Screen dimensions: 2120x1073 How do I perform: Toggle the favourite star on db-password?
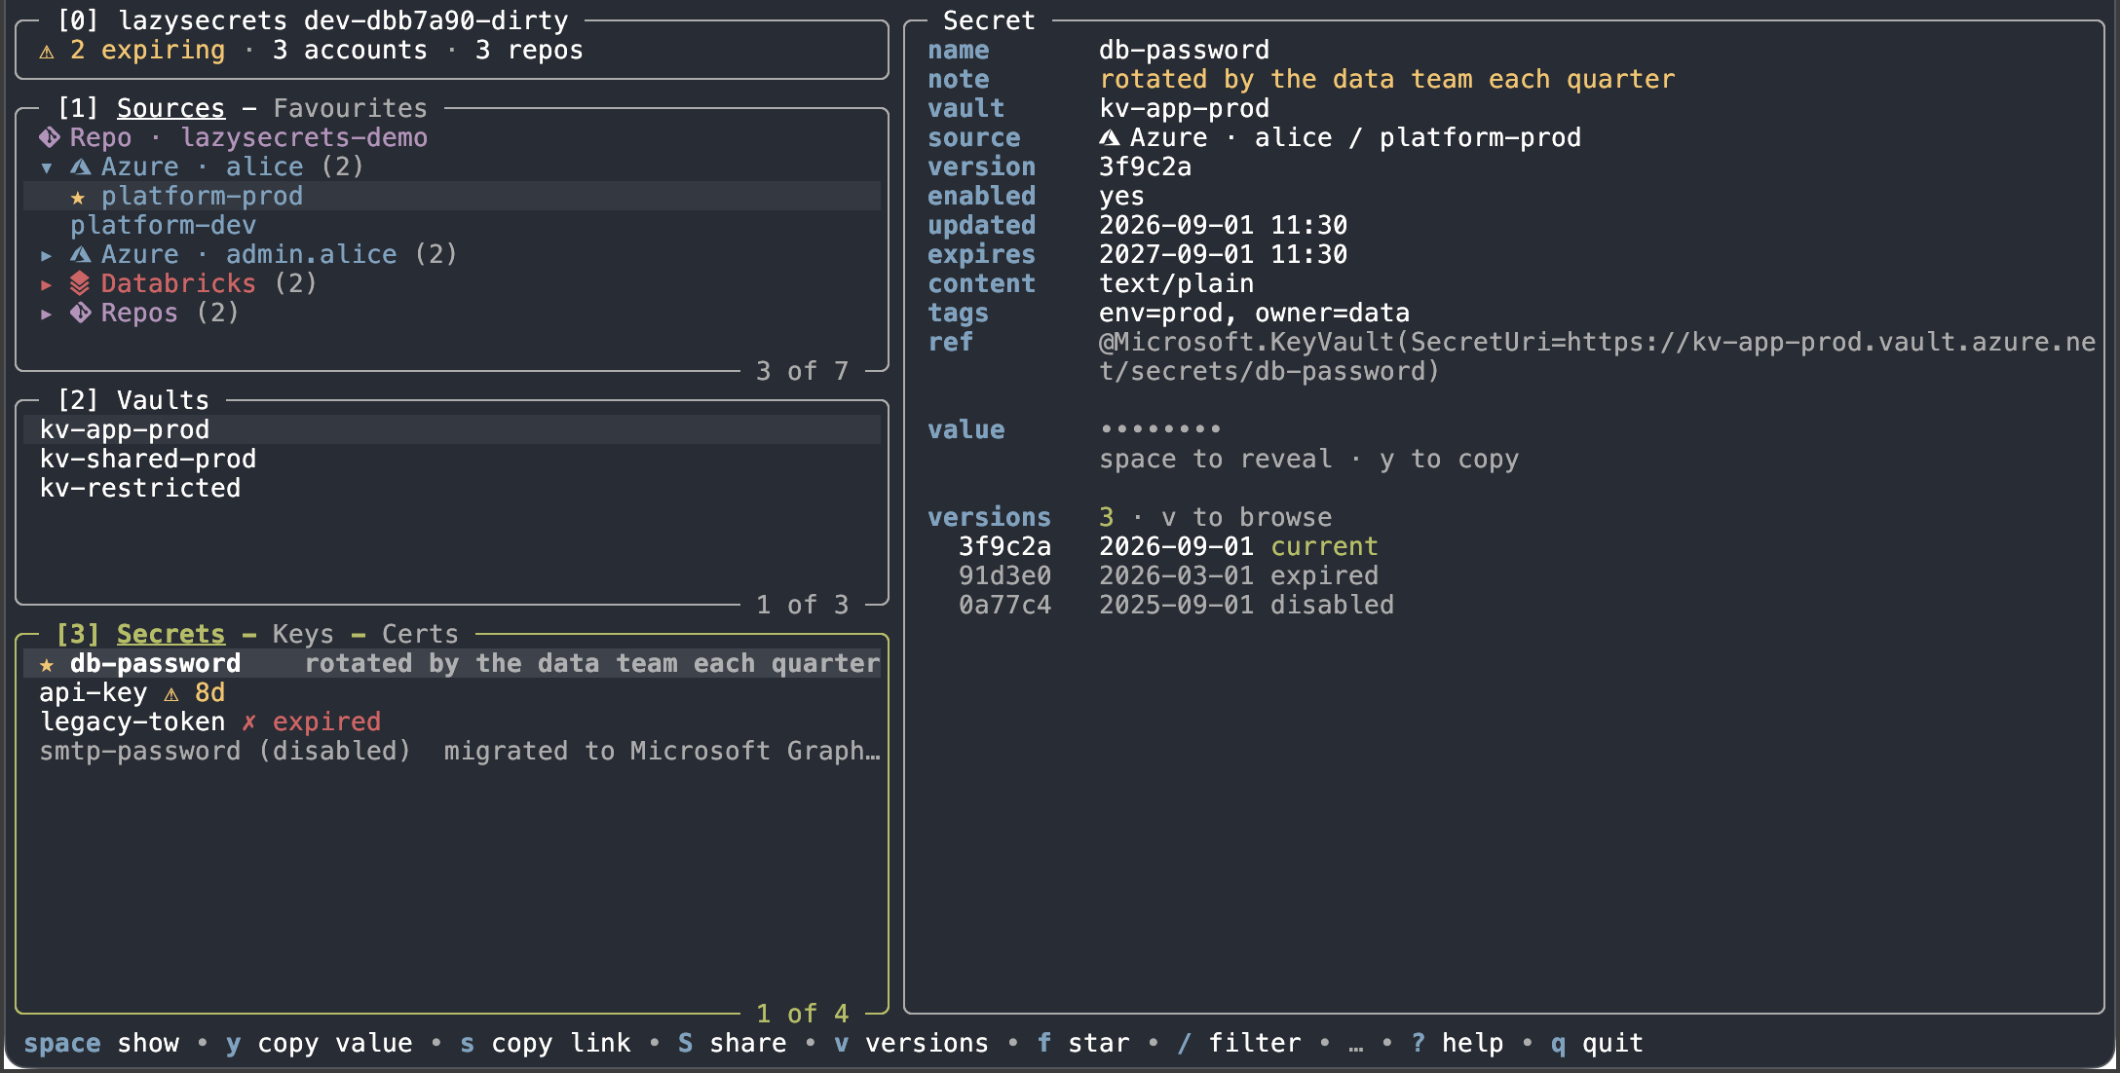(x=47, y=665)
